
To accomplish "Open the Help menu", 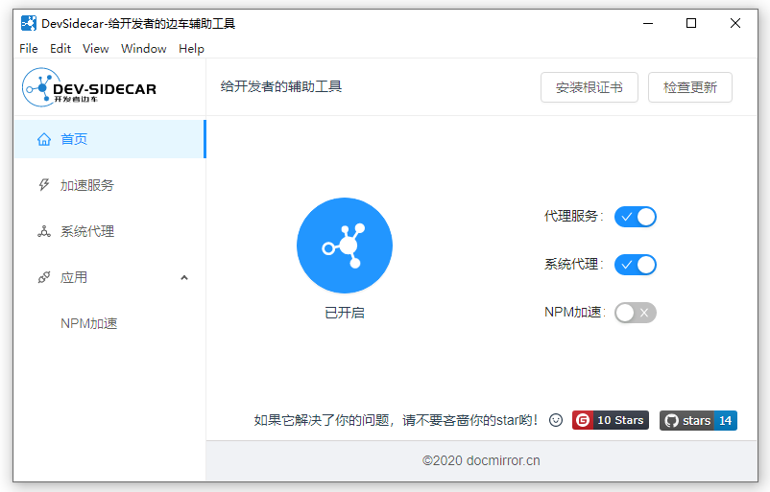I will tap(191, 49).
